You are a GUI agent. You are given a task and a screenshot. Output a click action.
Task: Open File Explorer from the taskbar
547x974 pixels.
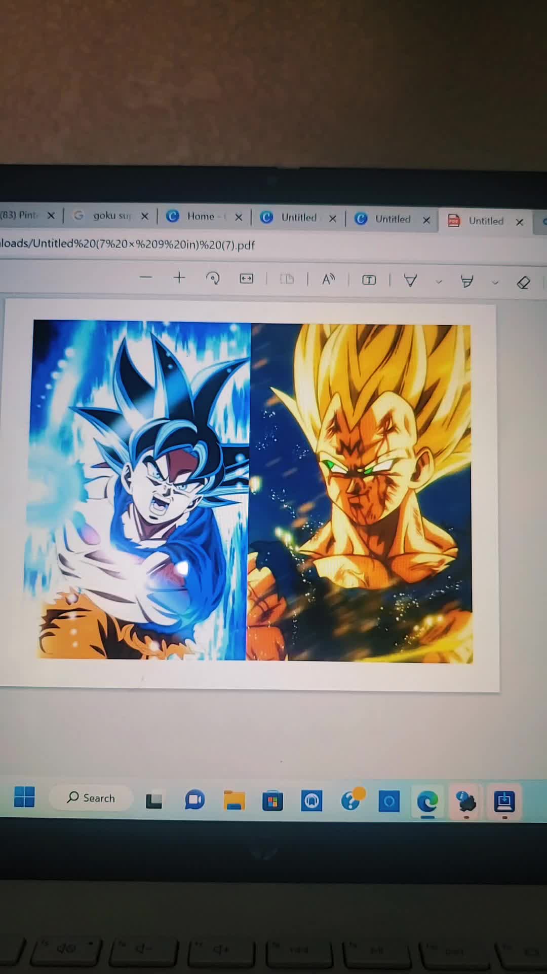pos(234,801)
